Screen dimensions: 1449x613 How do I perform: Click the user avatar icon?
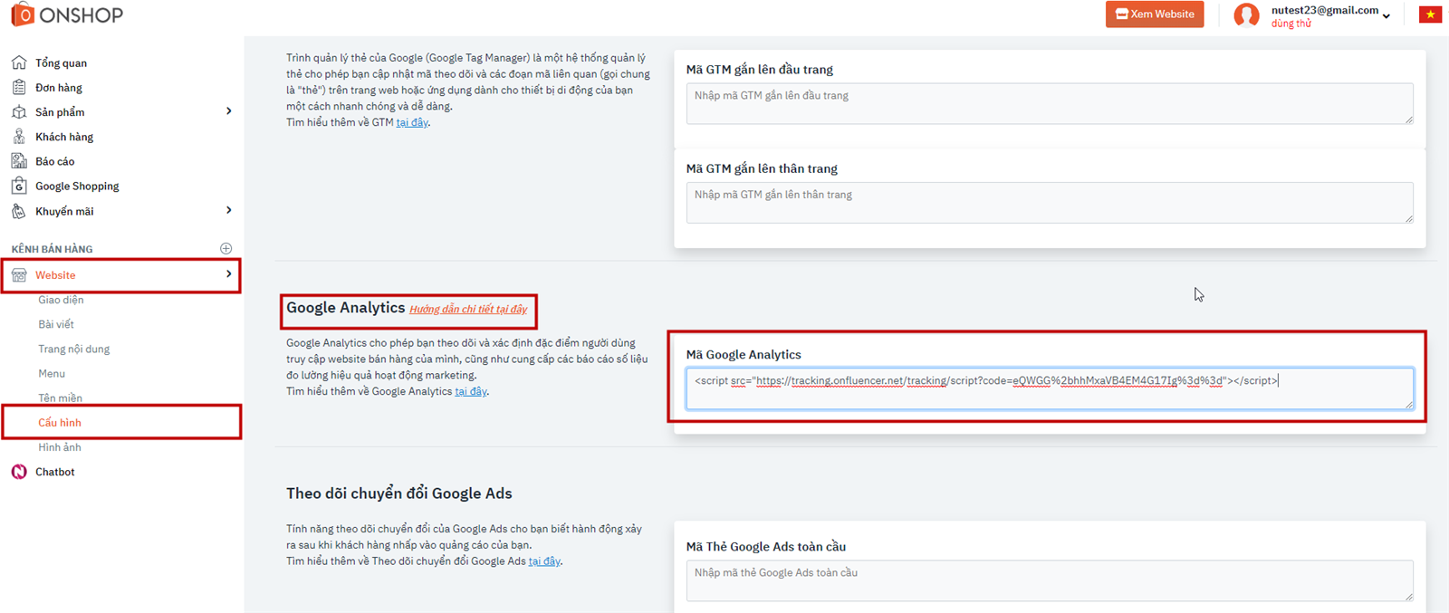point(1247,14)
